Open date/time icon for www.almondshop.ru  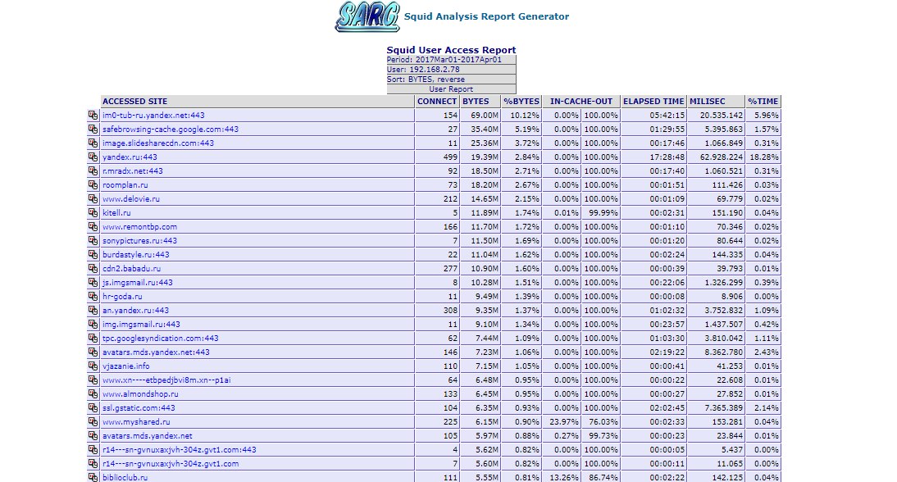93,394
